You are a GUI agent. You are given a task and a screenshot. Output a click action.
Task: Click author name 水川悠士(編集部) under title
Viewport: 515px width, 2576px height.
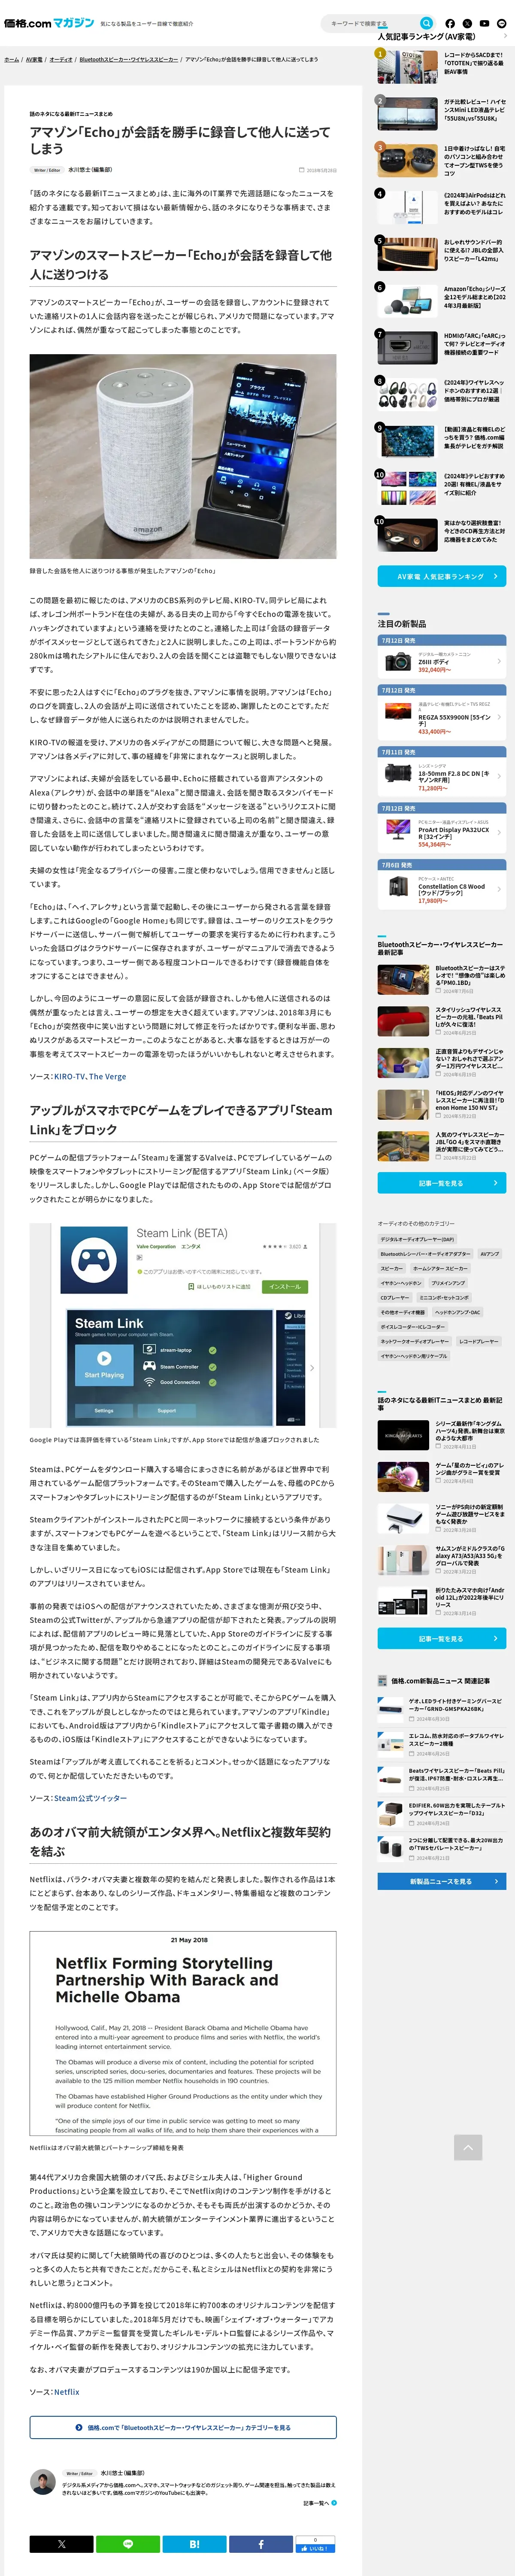pyautogui.click(x=90, y=170)
